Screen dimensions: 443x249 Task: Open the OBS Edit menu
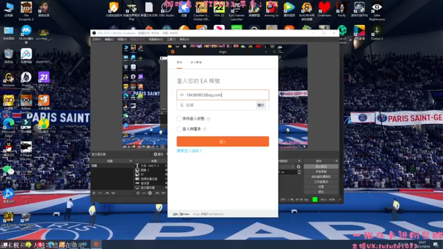[x=109, y=39]
